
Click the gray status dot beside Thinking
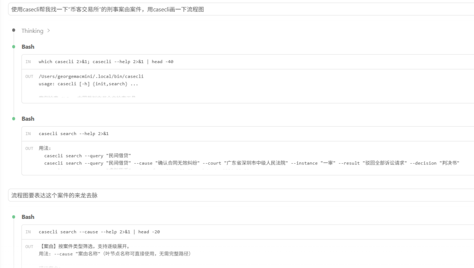(x=14, y=30)
